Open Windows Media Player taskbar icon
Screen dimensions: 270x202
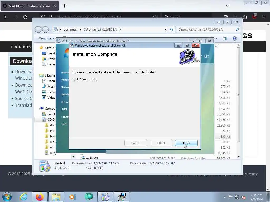(x=72, y=197)
